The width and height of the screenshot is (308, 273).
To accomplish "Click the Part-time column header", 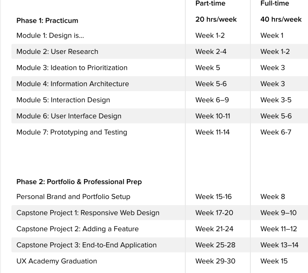I will coord(210,4).
